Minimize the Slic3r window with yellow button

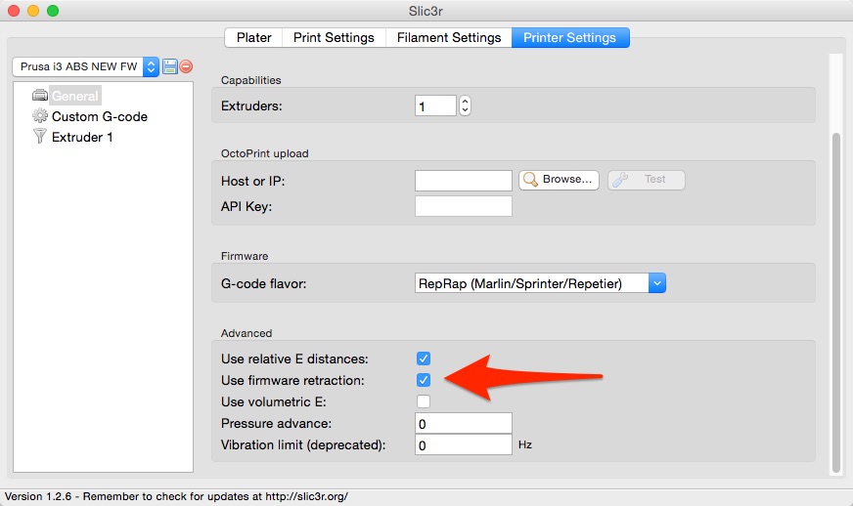tap(33, 11)
